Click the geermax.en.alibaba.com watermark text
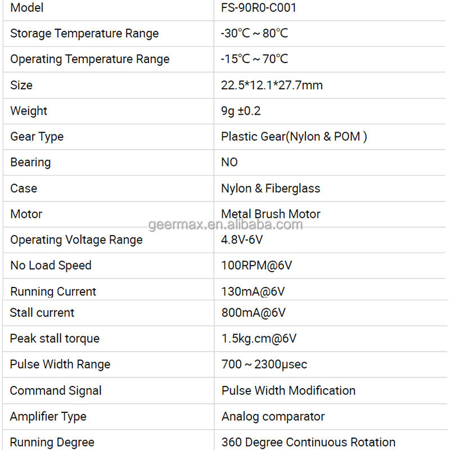The height and width of the screenshot is (450, 450). coord(226,225)
